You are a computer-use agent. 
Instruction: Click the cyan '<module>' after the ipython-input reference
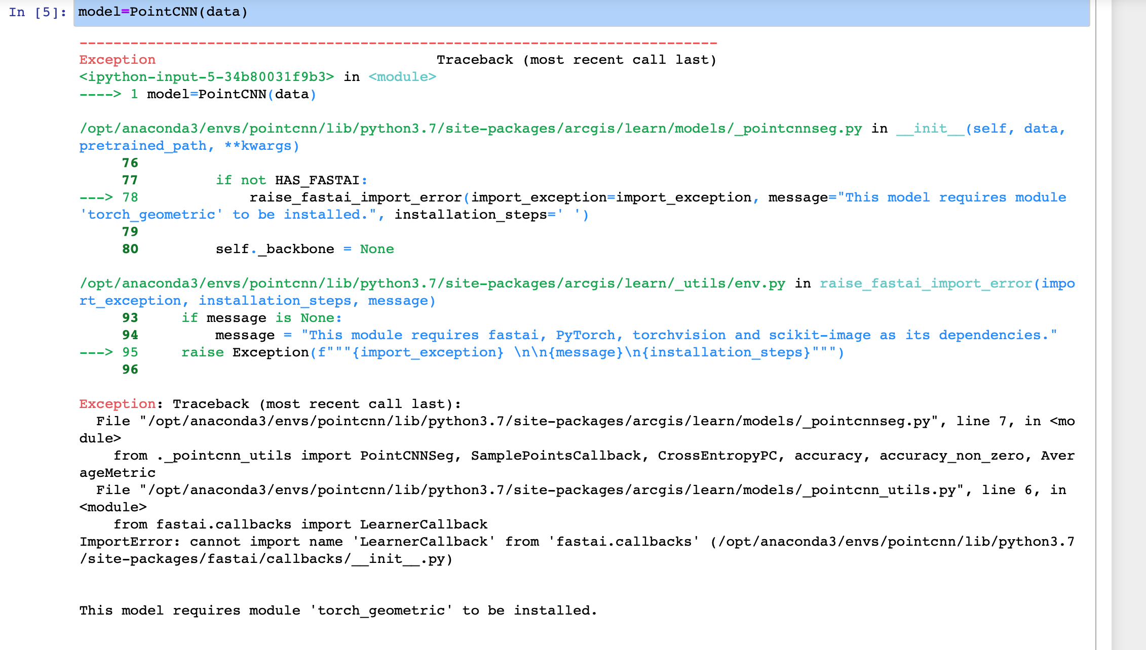[x=402, y=77]
